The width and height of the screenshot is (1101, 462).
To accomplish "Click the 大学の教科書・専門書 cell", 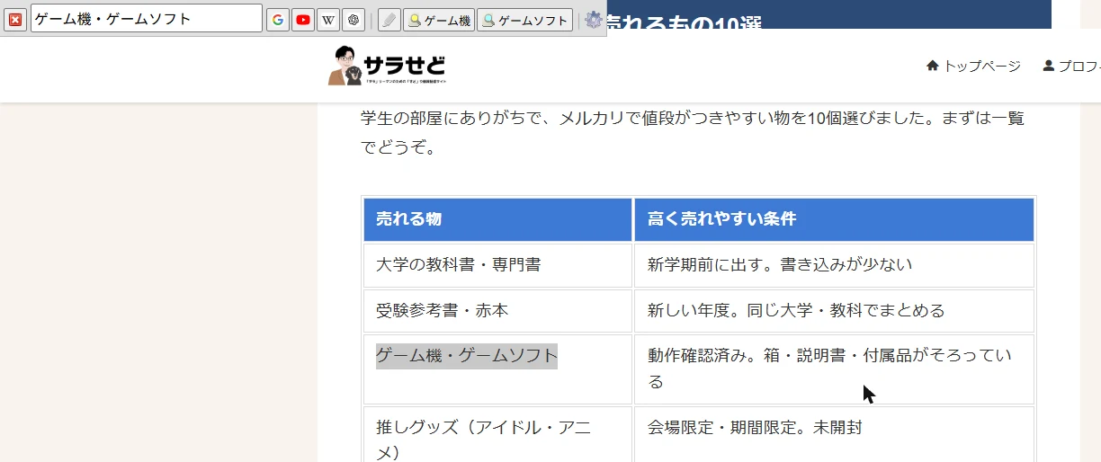I will pos(498,265).
